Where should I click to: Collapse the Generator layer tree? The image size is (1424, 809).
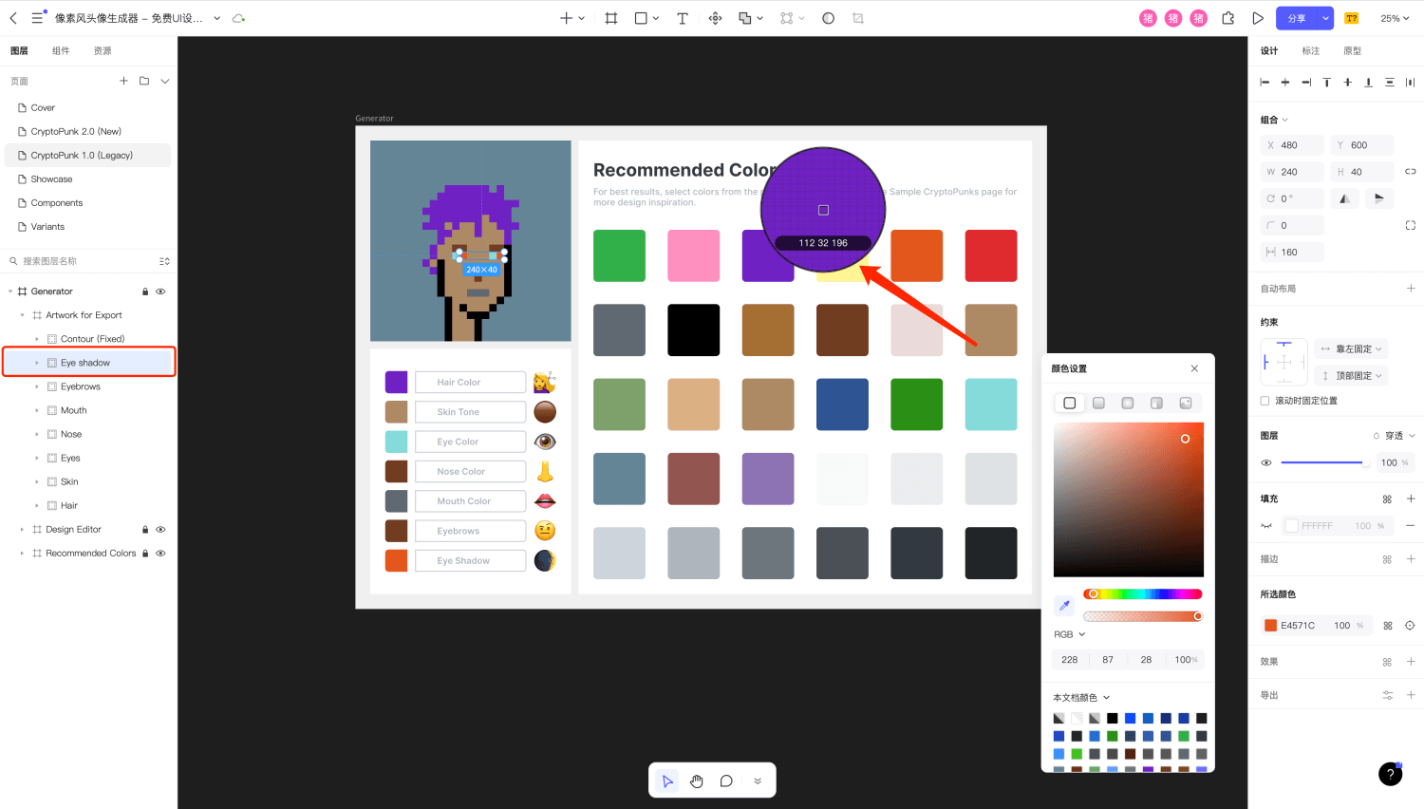click(10, 292)
